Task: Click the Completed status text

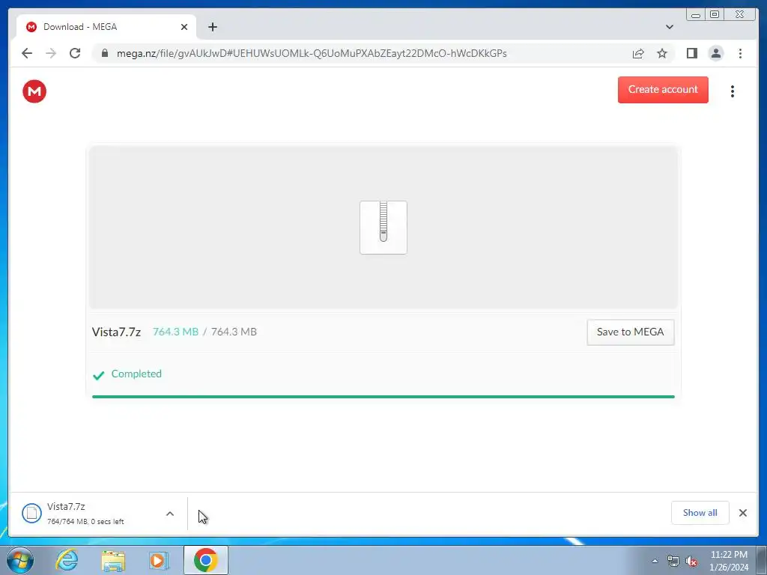Action: [136, 374]
